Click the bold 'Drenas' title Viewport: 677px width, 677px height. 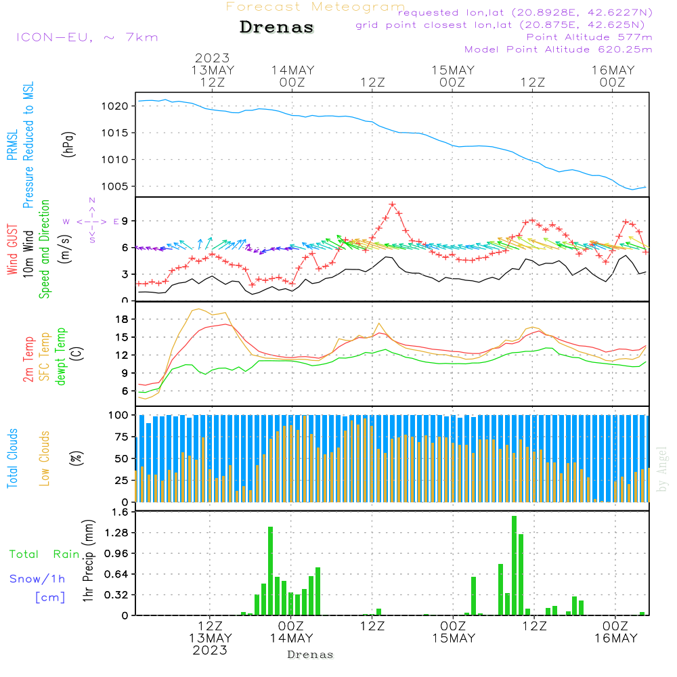click(x=276, y=27)
